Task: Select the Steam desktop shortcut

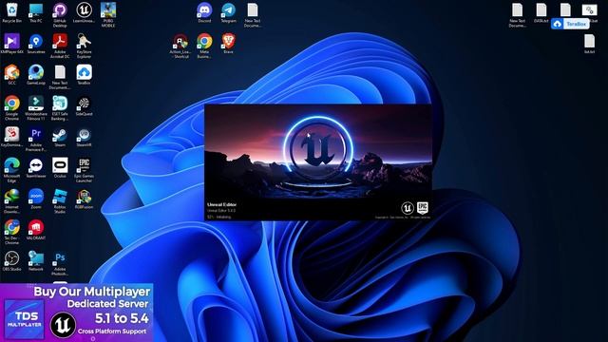Action: 60,137
